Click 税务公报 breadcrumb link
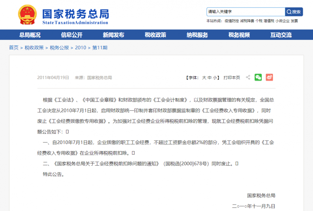The width and height of the screenshot is (313, 211). coord(59,48)
